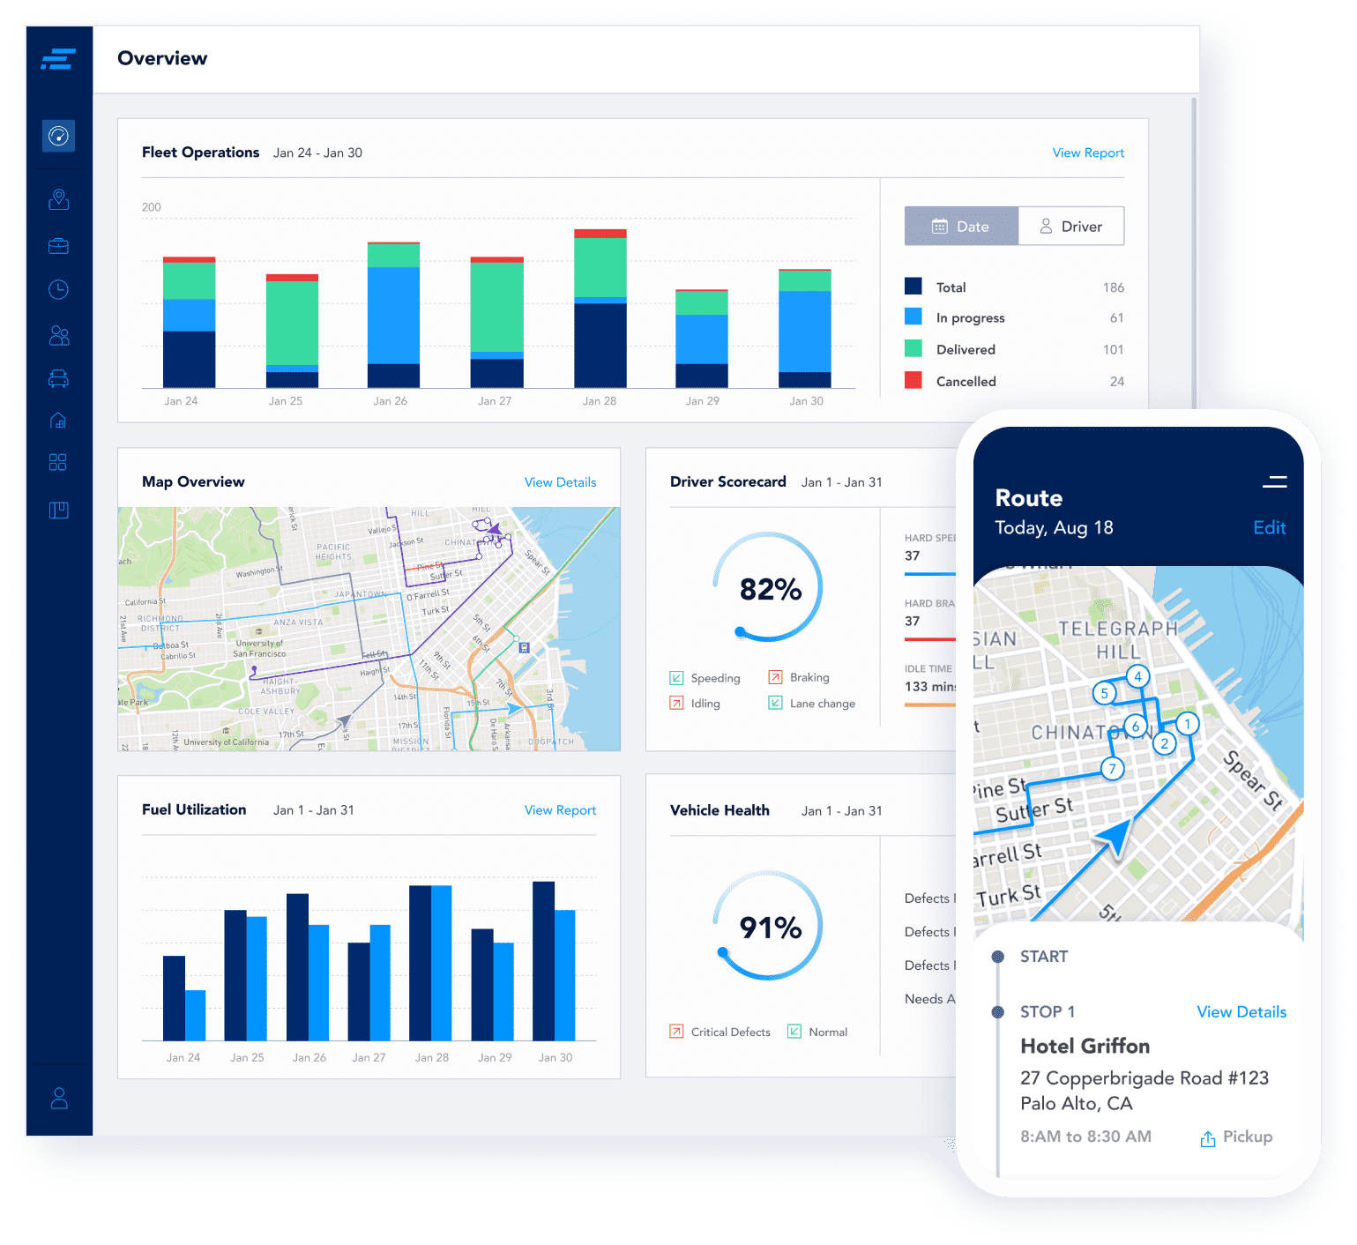Open View Report for Fleet Operations
The width and height of the screenshot is (1357, 1245).
(1088, 153)
